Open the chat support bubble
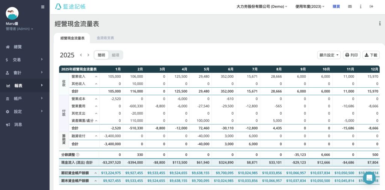 [369, 178]
